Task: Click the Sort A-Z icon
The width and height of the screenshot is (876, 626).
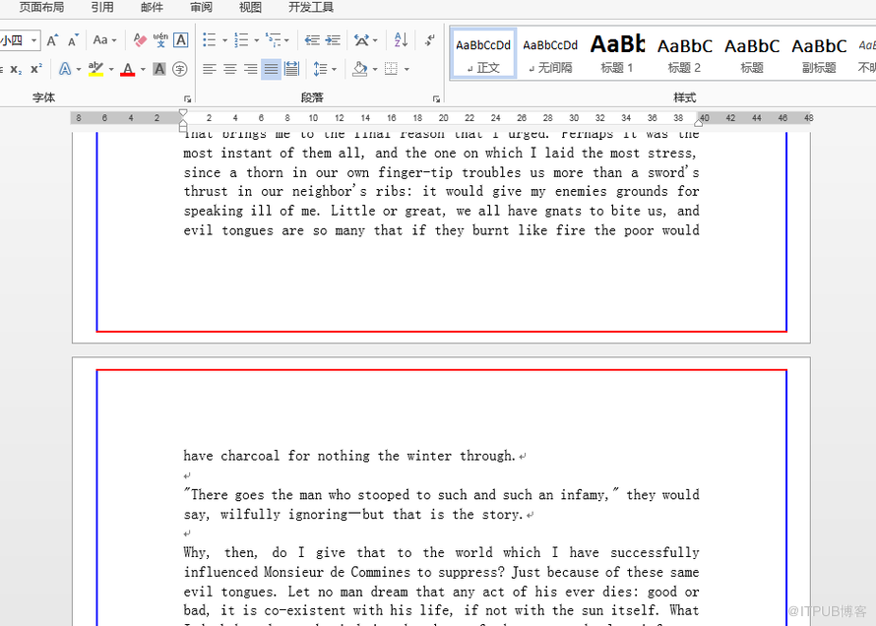Action: [x=401, y=39]
